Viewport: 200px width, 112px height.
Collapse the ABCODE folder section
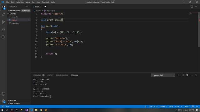click(x=19, y=14)
